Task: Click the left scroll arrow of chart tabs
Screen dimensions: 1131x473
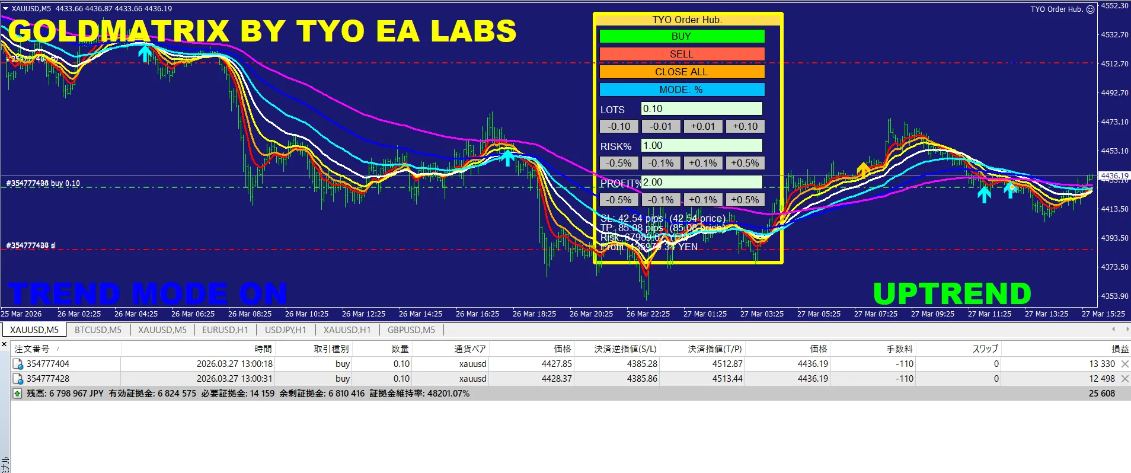Action: pyautogui.click(x=1114, y=329)
